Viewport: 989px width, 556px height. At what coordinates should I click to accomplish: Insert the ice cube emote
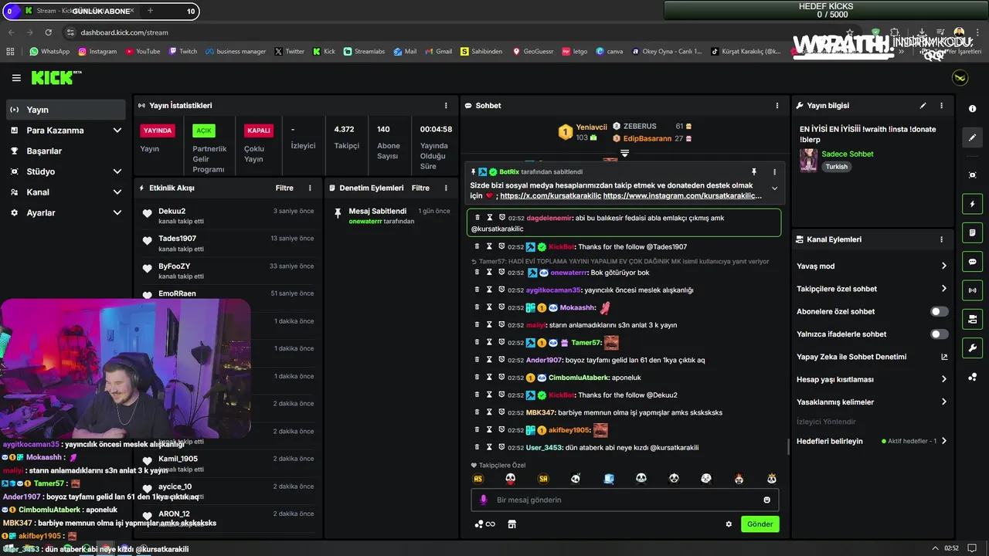click(609, 479)
